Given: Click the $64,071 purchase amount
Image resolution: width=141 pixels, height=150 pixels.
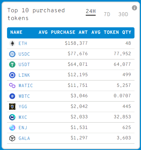Looking at the screenshot, I should click(78, 64).
